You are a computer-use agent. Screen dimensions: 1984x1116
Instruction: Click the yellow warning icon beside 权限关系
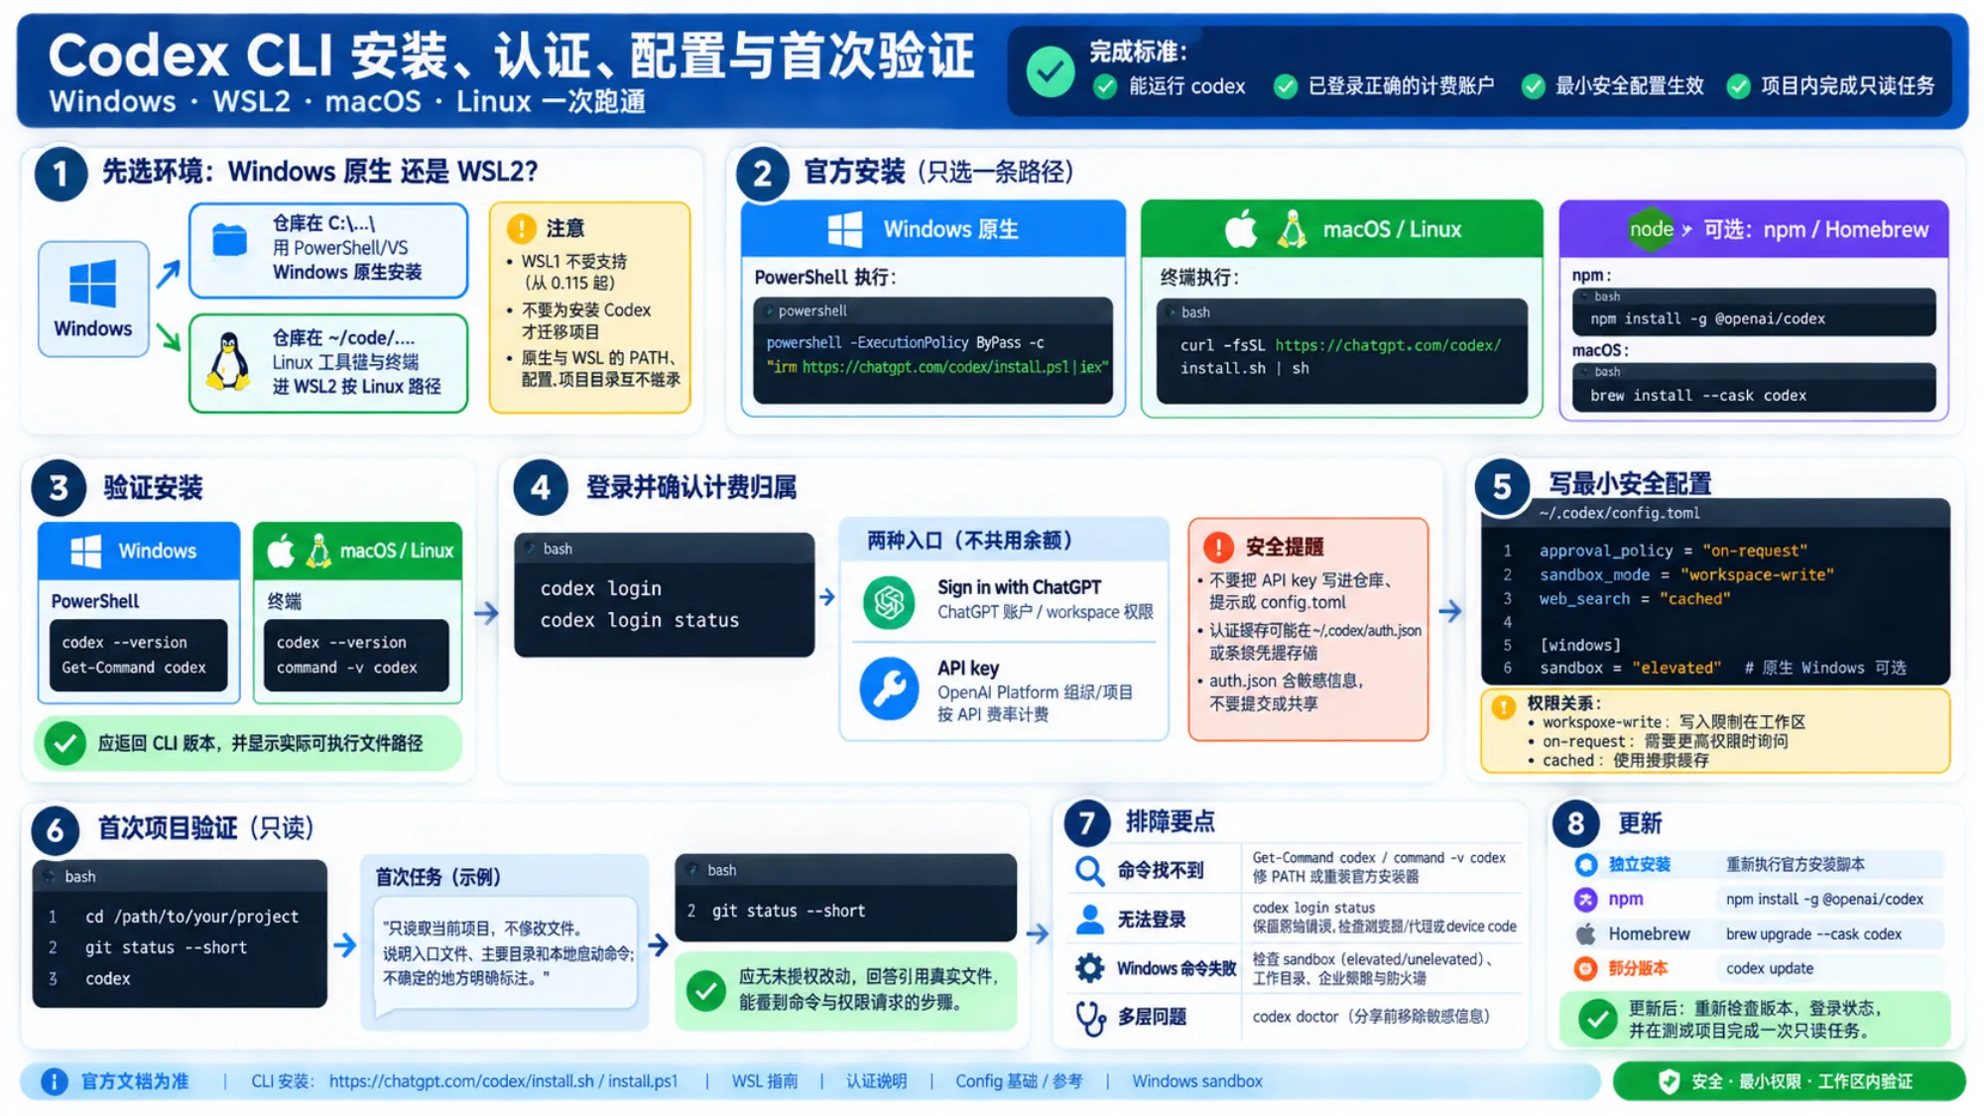[1504, 707]
